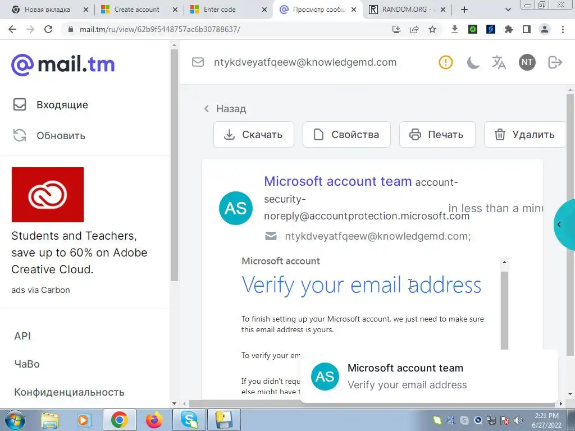Click the sidebar vertical scrollbar
Image resolution: width=575 pixels, height=431 pixels.
pyautogui.click(x=174, y=165)
